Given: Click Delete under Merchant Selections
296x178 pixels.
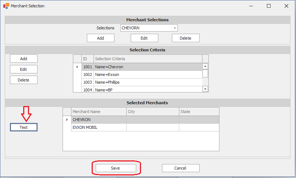Looking at the screenshot, I should (186, 38).
